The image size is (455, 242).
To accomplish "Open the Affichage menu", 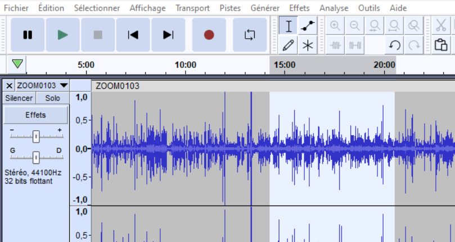I will pyautogui.click(x=147, y=8).
